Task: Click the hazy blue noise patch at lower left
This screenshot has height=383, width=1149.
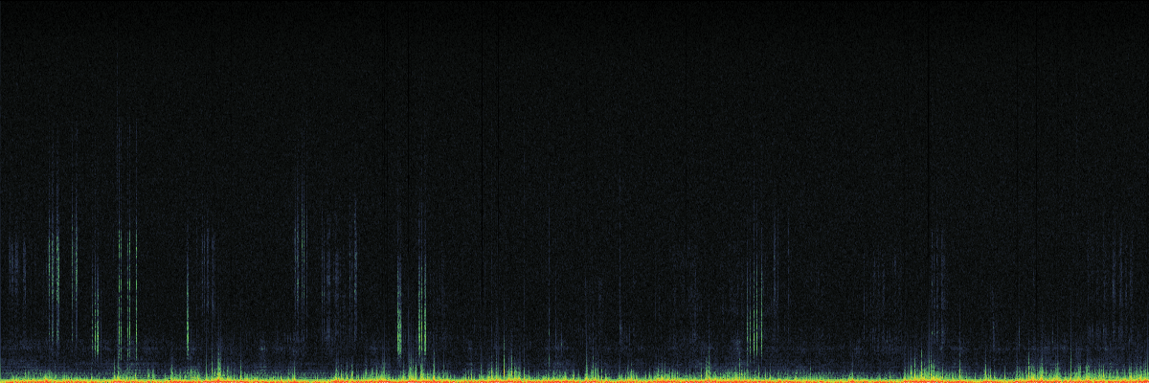Action: click(x=38, y=347)
